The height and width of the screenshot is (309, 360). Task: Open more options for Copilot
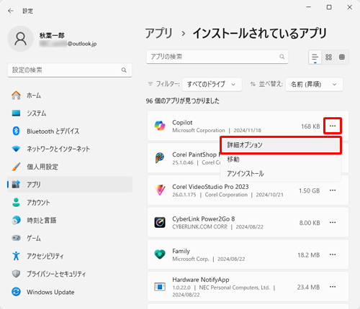tap(333, 126)
